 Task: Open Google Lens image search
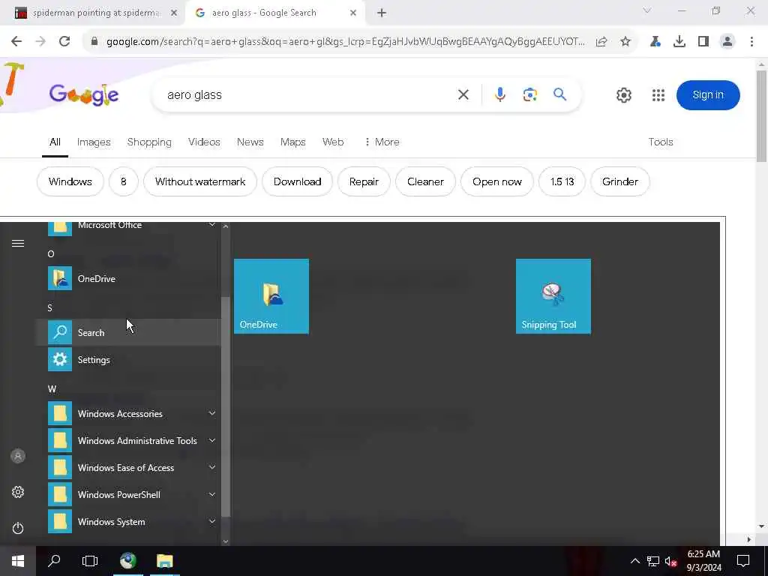[530, 94]
